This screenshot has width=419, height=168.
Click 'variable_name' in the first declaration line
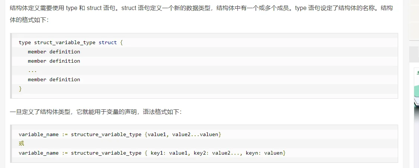point(39,135)
